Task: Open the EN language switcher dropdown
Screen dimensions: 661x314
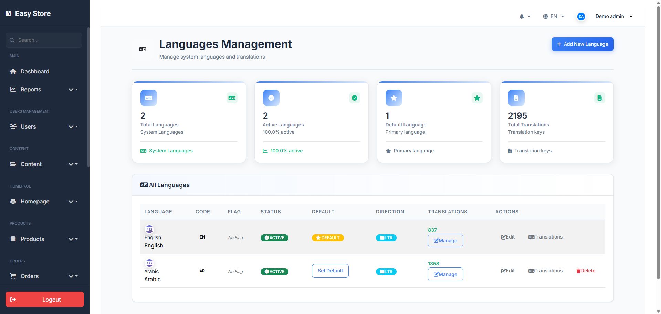Action: click(553, 17)
